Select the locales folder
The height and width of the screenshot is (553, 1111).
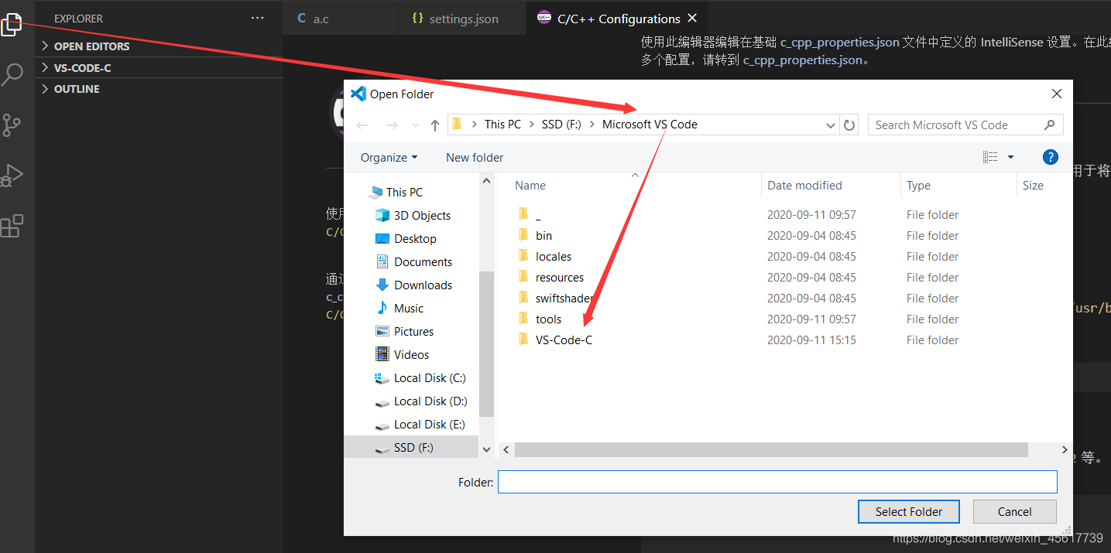point(553,256)
